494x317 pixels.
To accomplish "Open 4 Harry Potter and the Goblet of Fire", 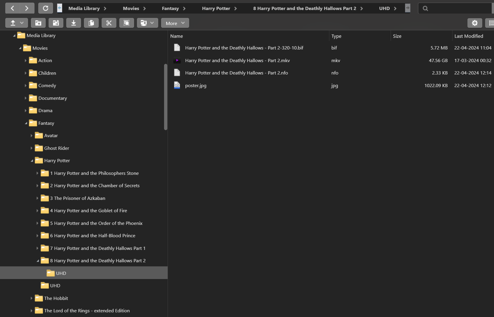I will click(x=88, y=210).
